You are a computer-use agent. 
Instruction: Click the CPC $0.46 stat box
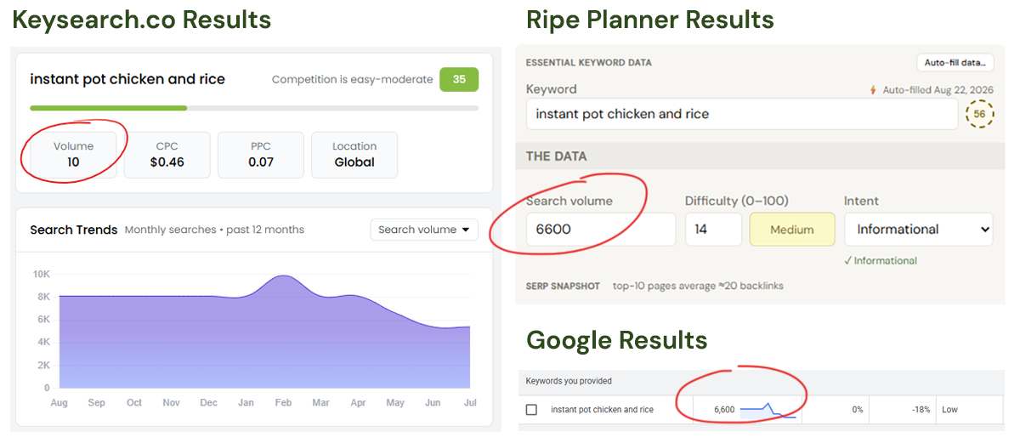(x=167, y=155)
